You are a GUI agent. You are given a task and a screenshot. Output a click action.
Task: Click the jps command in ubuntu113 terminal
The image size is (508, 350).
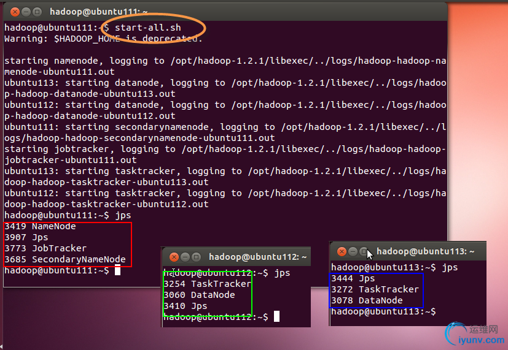pyautogui.click(x=450, y=268)
